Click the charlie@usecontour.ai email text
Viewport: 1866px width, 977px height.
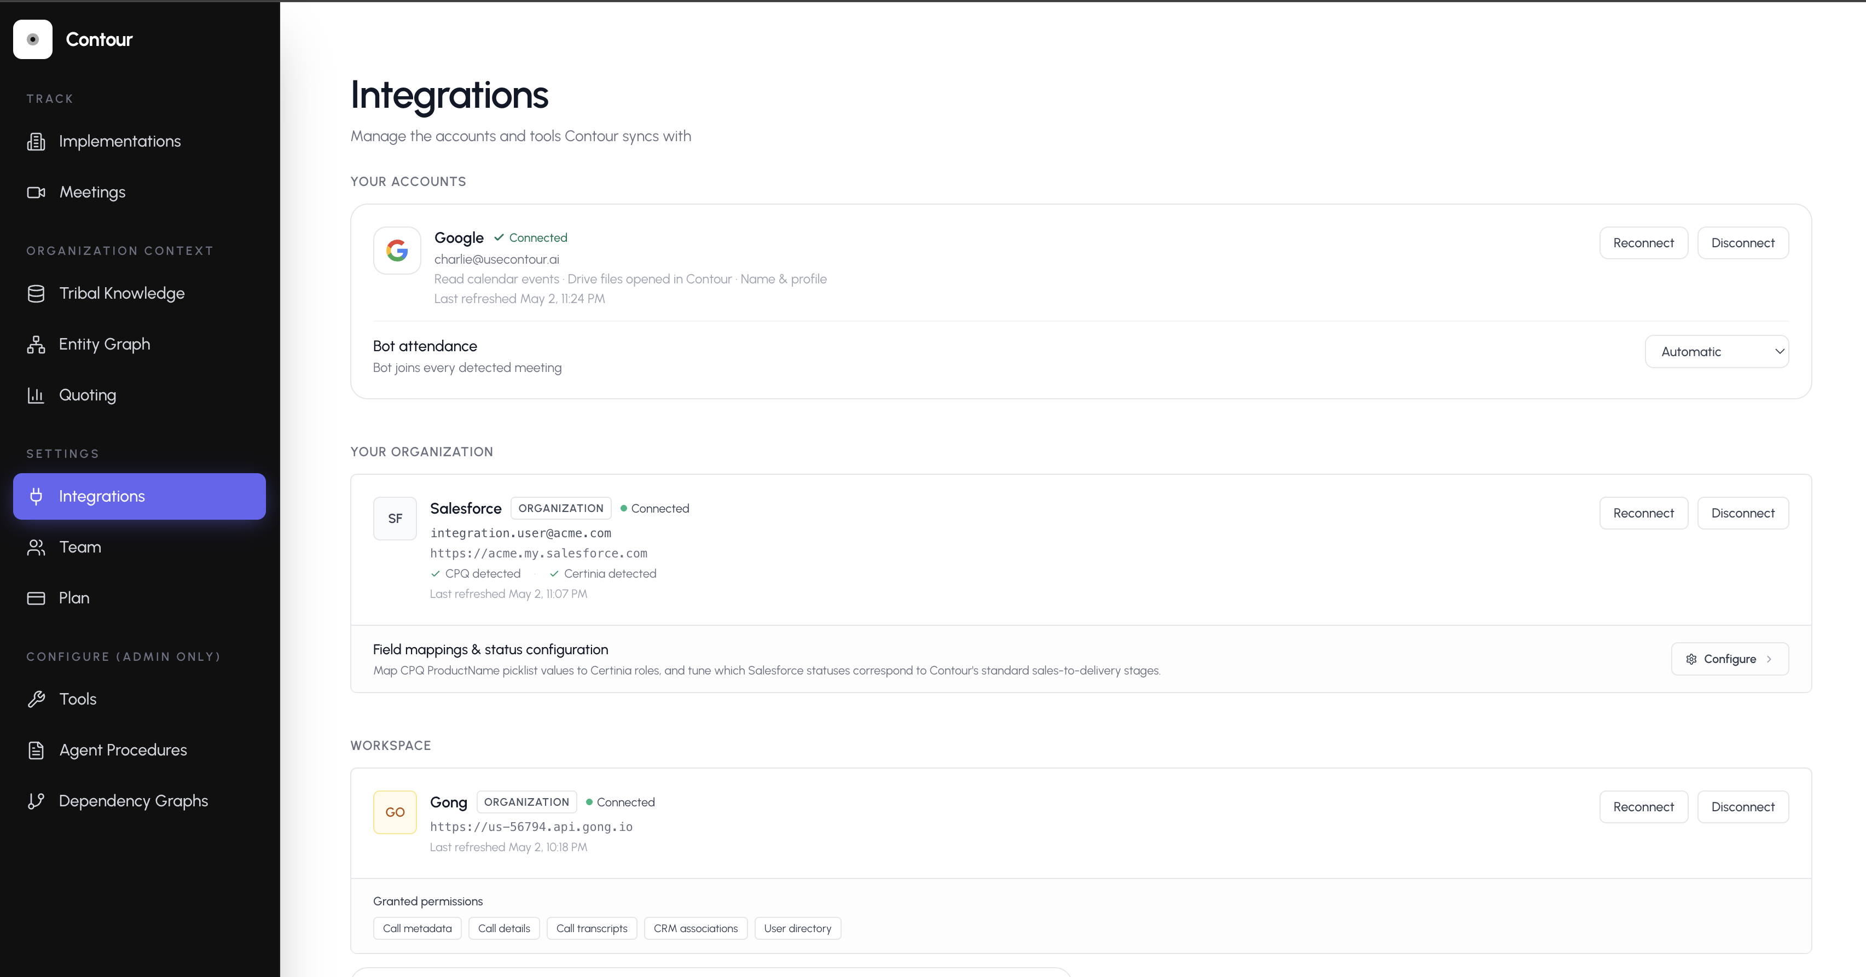pos(497,259)
